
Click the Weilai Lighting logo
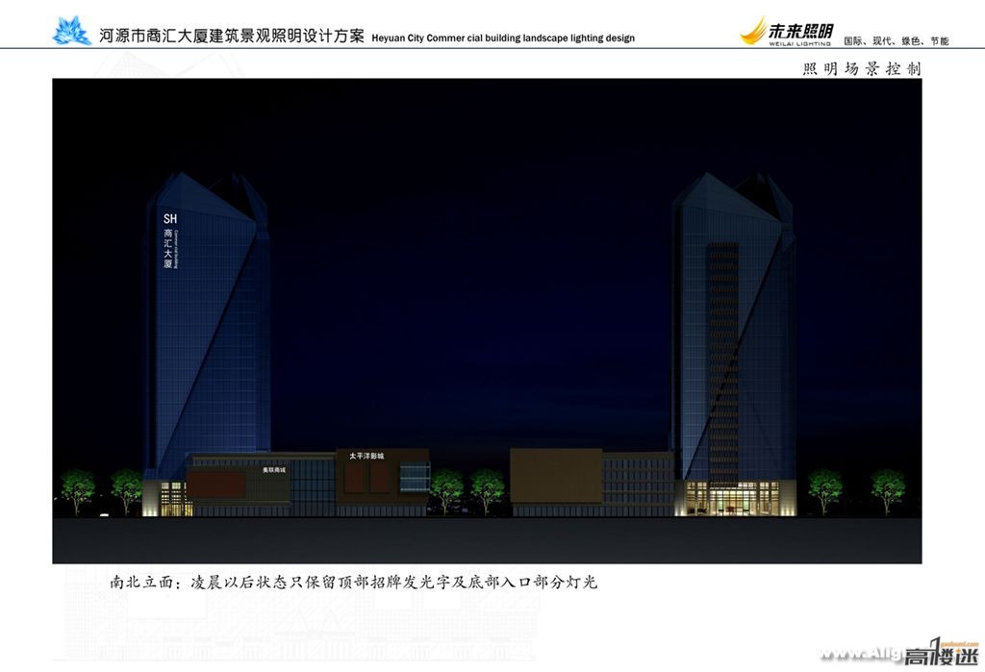click(787, 31)
